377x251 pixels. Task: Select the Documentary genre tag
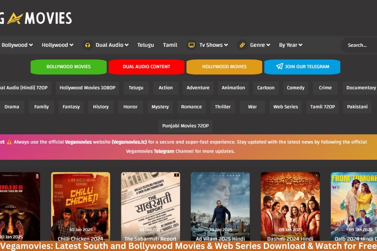tap(360, 88)
